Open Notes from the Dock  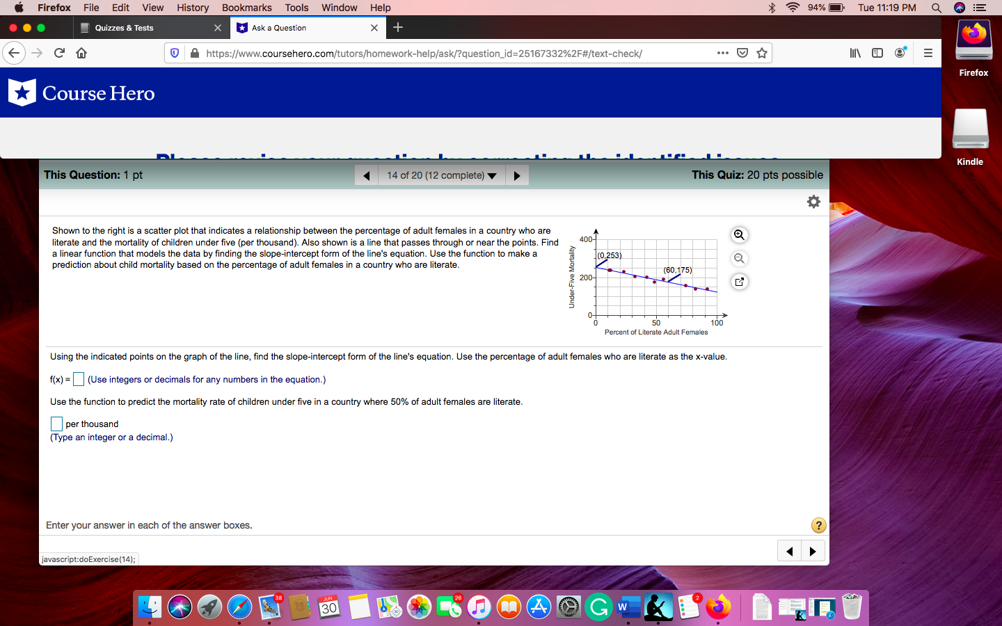coord(359,607)
